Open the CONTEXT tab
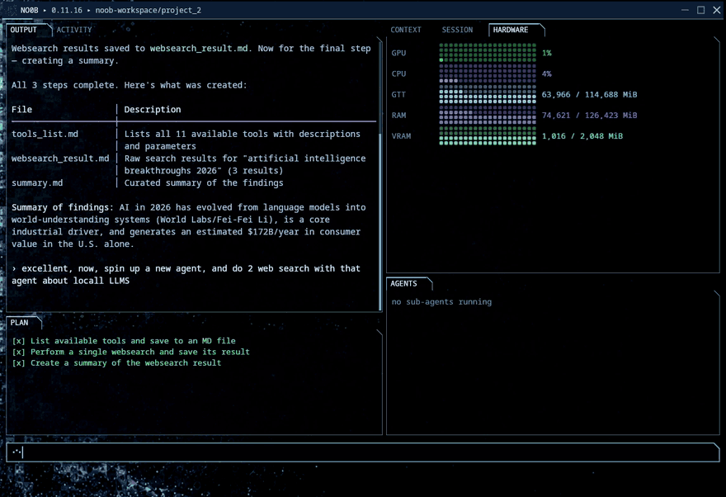Image resolution: width=726 pixels, height=497 pixels. click(x=406, y=30)
